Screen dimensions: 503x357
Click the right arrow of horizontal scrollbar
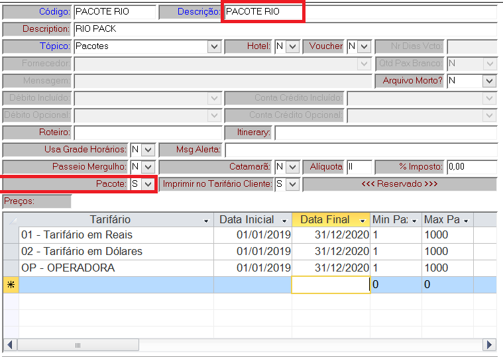(x=490, y=345)
